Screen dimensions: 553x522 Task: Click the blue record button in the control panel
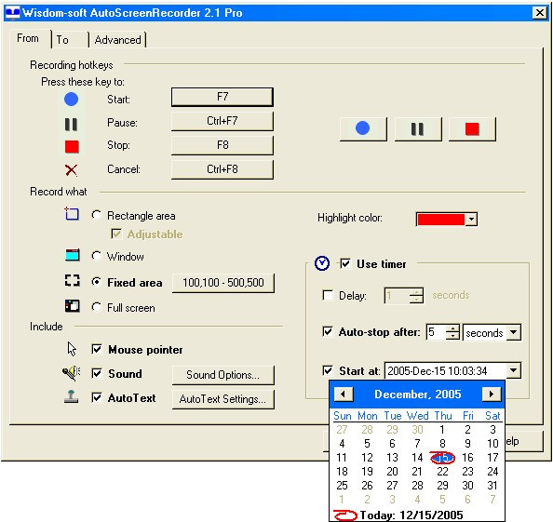point(363,128)
